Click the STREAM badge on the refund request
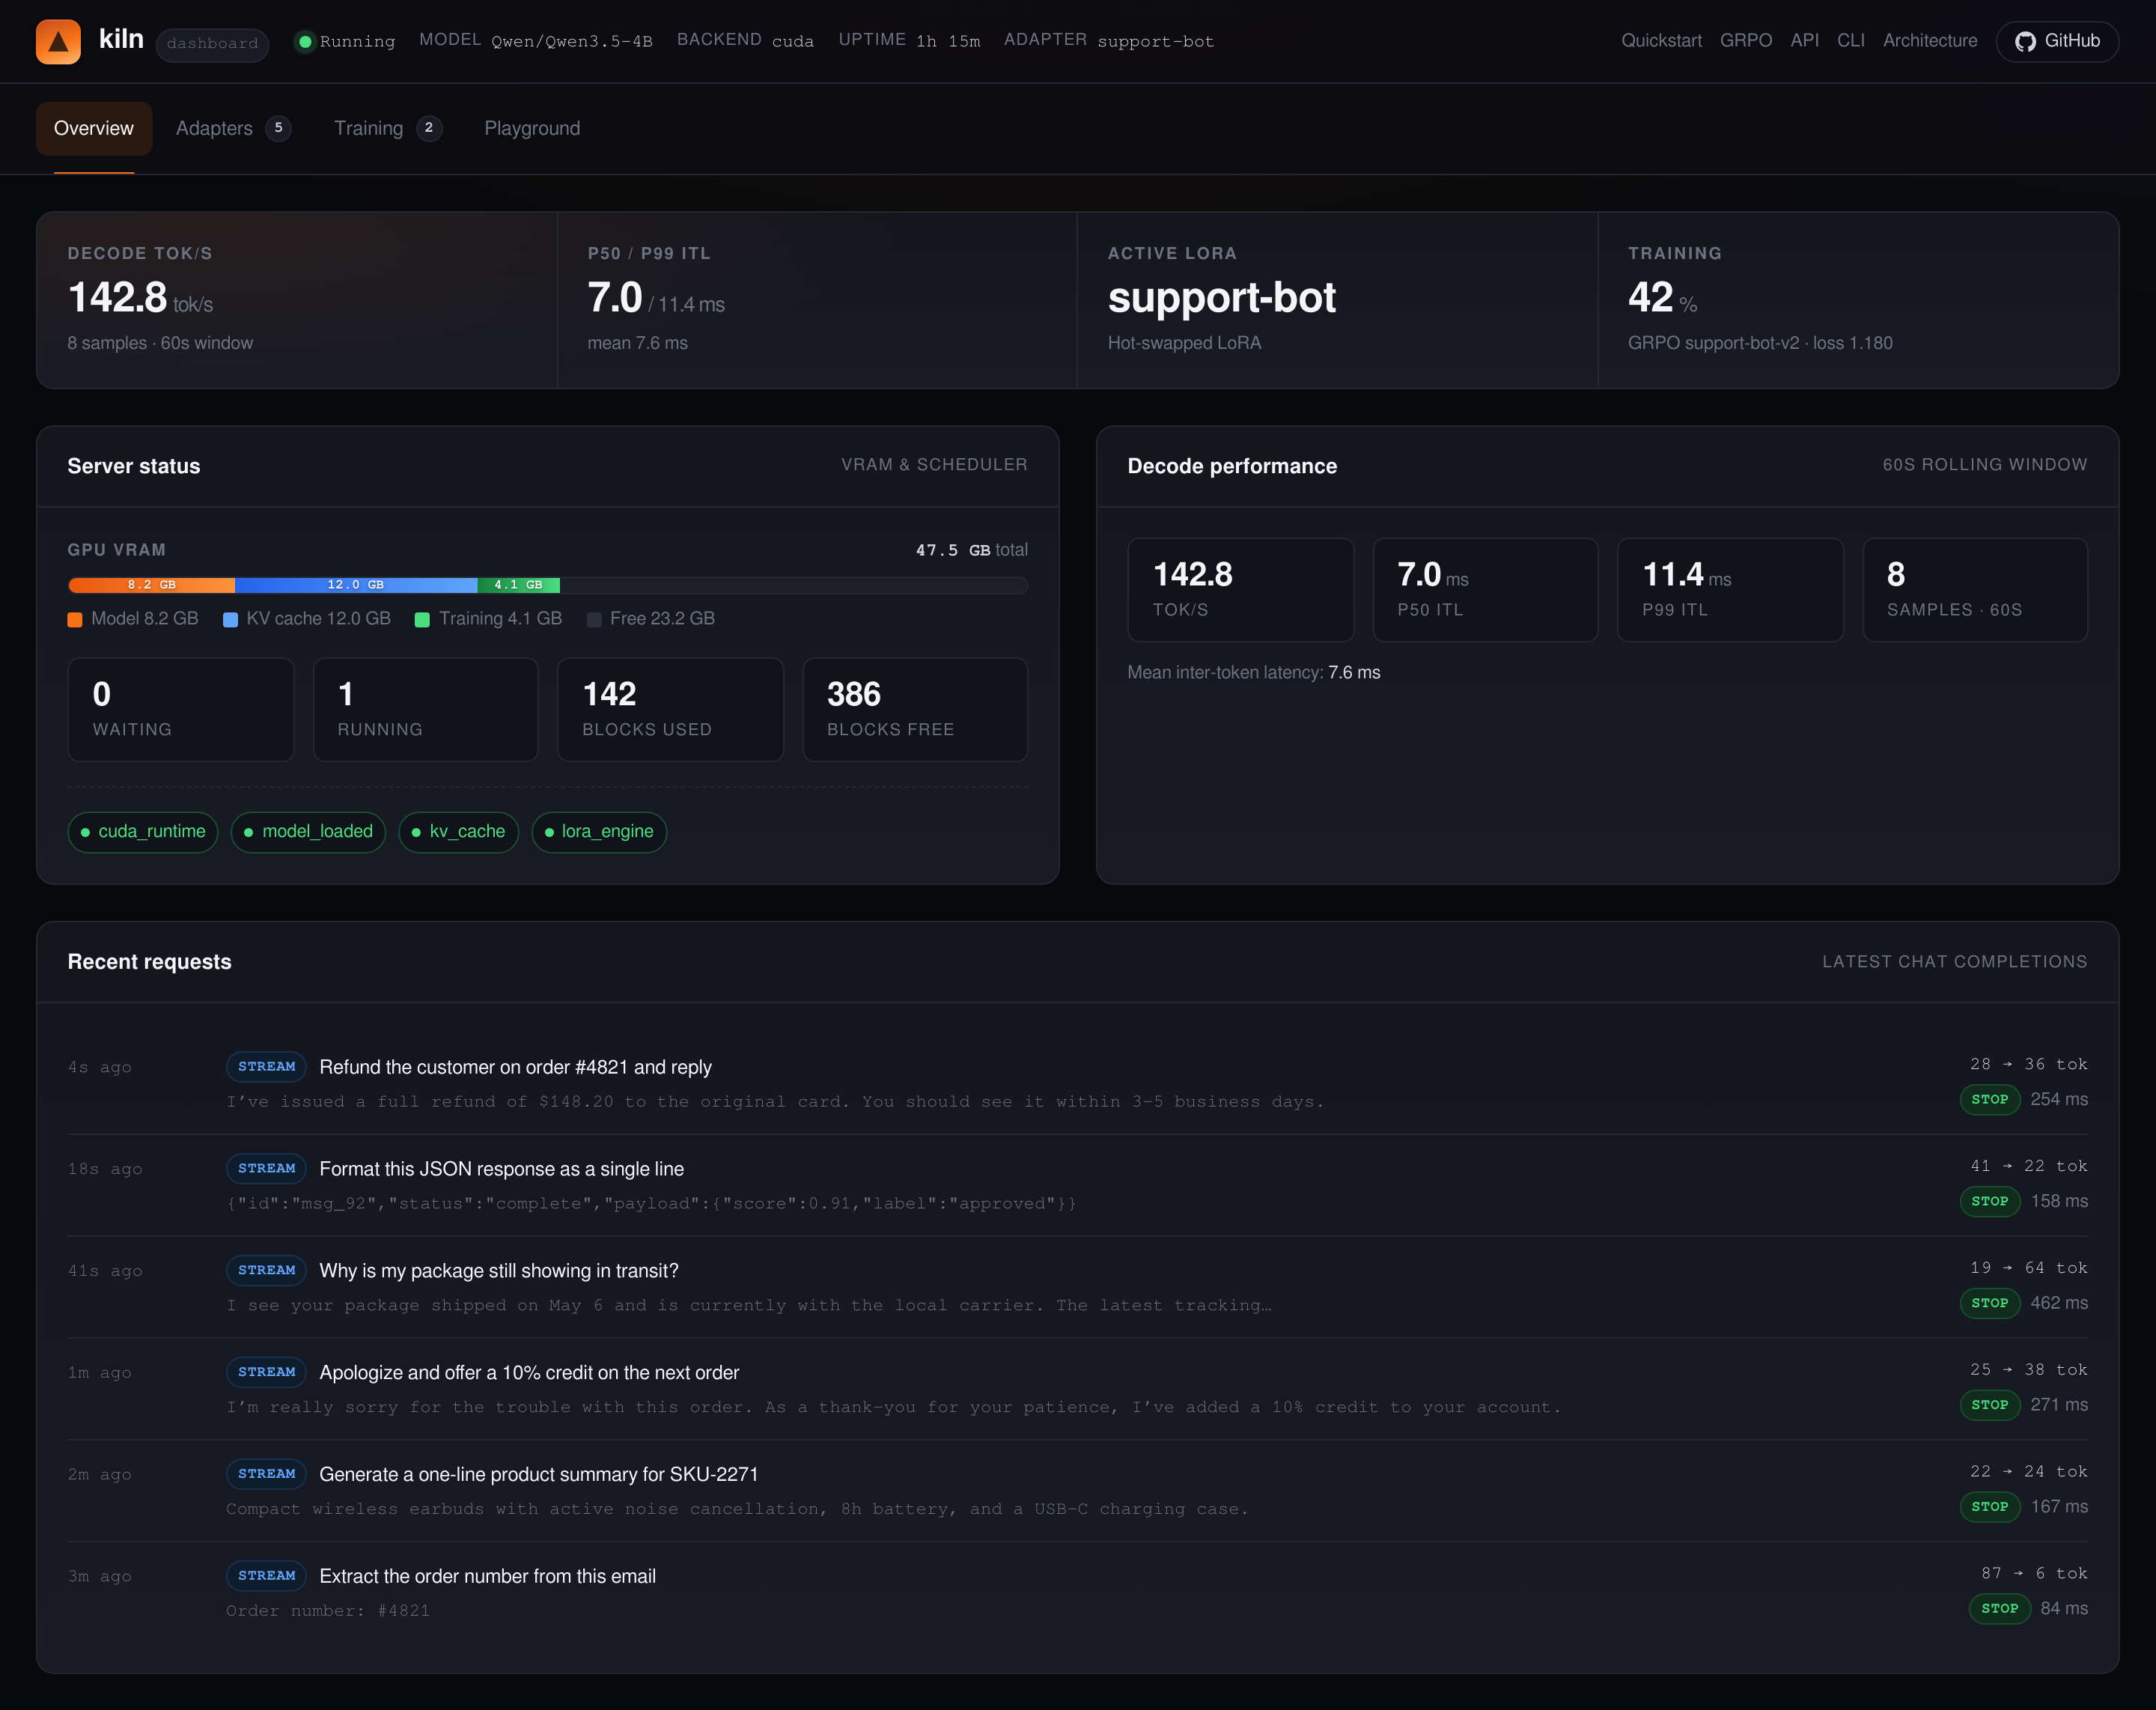The image size is (2156, 1710). [x=266, y=1067]
